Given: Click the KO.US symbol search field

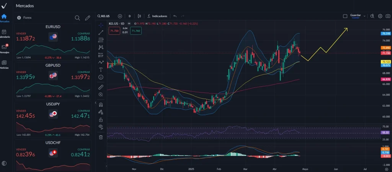Looking at the screenshot, I should pos(104,16).
